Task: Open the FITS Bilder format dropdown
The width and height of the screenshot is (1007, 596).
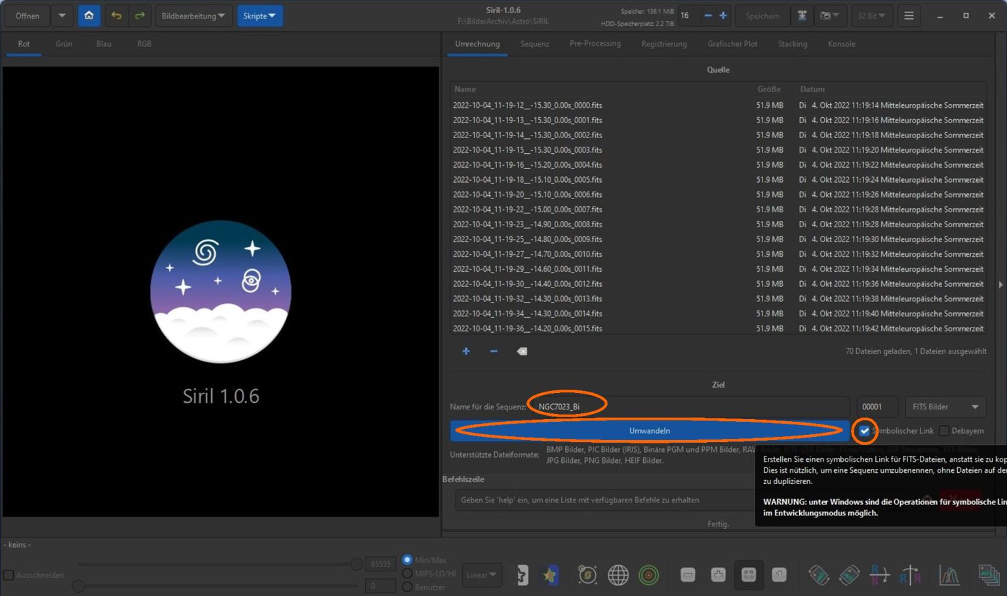Action: [945, 407]
